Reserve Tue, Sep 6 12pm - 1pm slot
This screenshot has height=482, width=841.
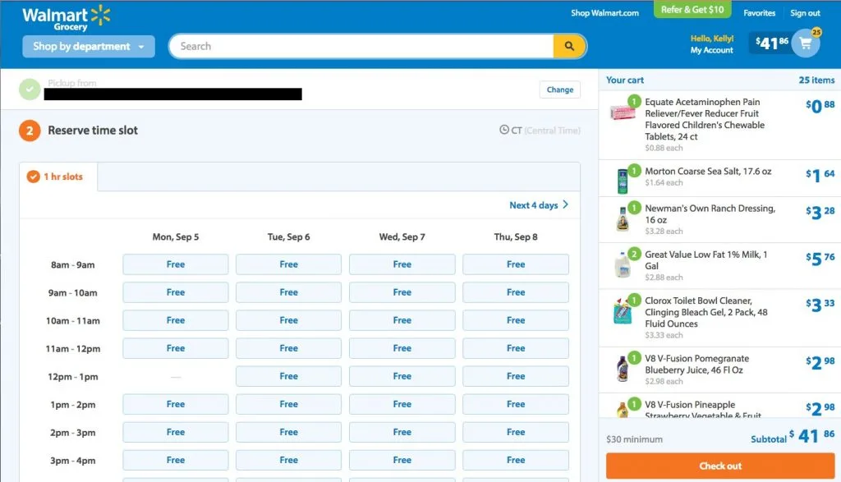[x=288, y=376]
